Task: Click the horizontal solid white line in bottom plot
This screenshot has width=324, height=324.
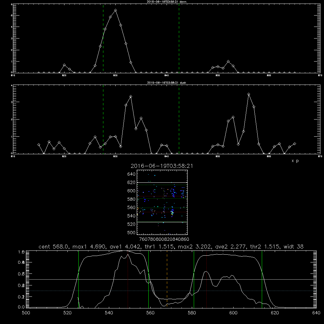Action: coord(171,279)
